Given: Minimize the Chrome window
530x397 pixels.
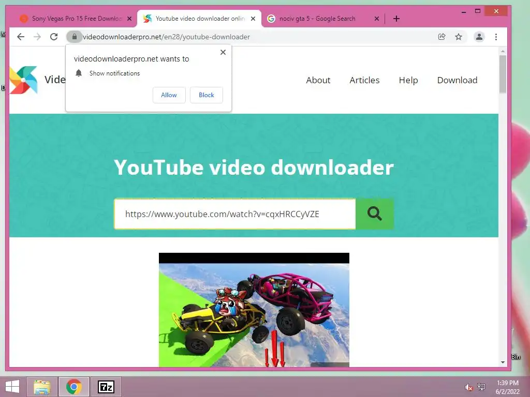Looking at the screenshot, I should (x=464, y=11).
